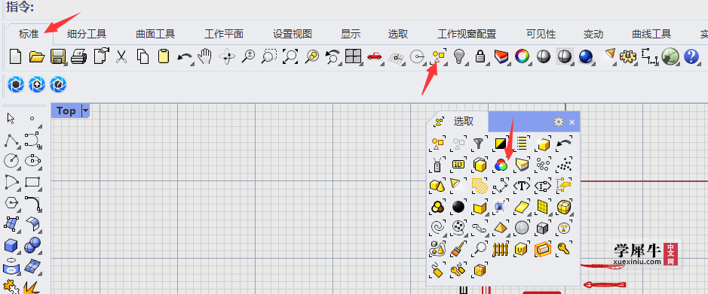Click the Shade sphere icon
The height and width of the screenshot is (294, 708).
543,56
